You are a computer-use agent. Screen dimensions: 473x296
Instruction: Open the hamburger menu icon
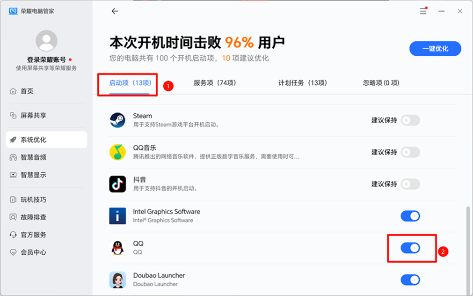[x=423, y=11]
